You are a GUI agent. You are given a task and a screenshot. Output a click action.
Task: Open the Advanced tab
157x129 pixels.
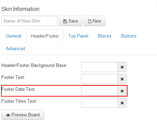pyautogui.click(x=15, y=48)
